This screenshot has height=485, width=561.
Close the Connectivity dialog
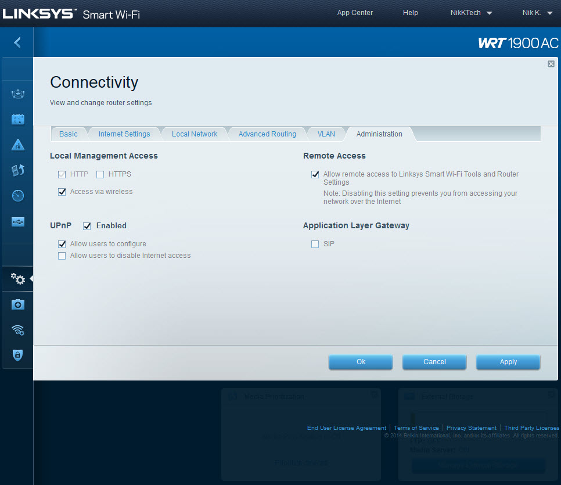[551, 64]
